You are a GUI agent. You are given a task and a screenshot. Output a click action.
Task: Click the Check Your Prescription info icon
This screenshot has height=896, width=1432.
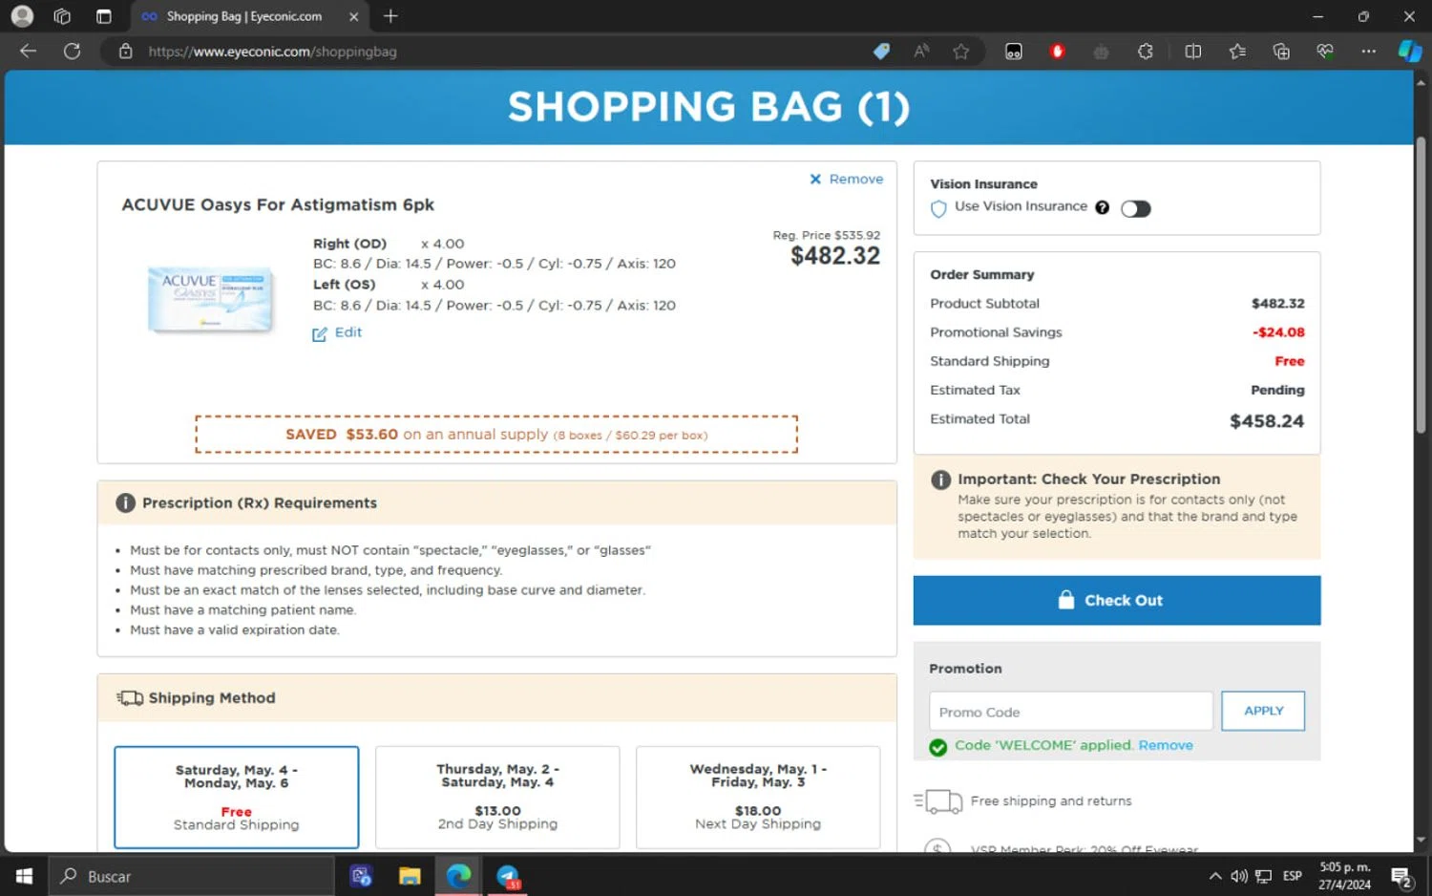(x=940, y=480)
